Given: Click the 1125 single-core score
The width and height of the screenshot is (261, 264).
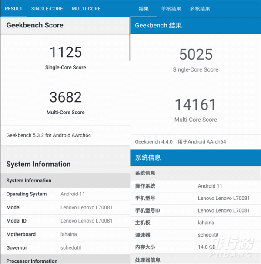Looking at the screenshot, I should tap(66, 52).
